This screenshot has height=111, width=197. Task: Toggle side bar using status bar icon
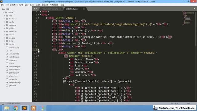[3, 104]
